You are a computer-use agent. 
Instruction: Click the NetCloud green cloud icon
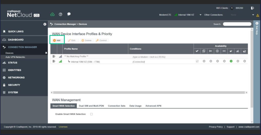52,14
